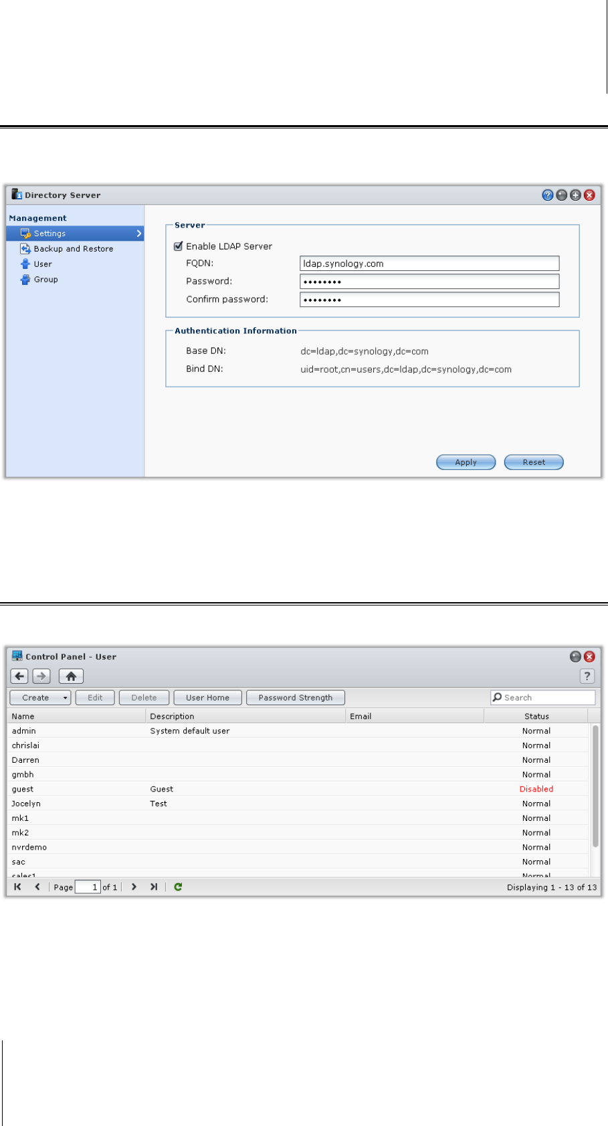Click the search magnifier icon
608x1126 pixels.
point(497,697)
